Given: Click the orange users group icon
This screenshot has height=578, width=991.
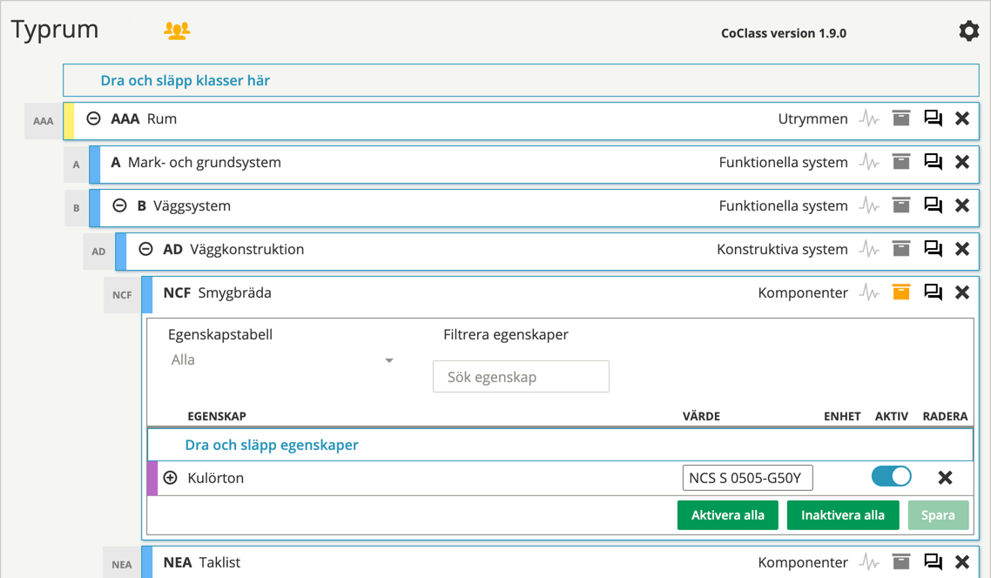Looking at the screenshot, I should [x=177, y=30].
